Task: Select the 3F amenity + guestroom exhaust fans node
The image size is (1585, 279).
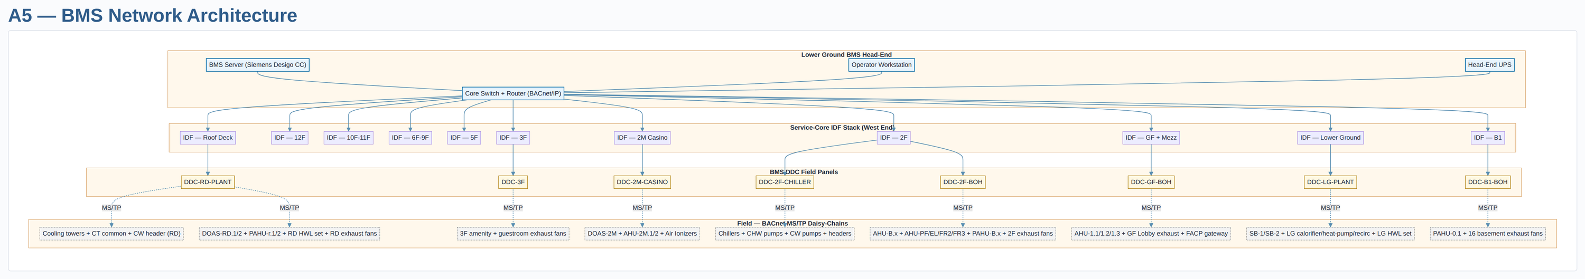Action: click(512, 234)
